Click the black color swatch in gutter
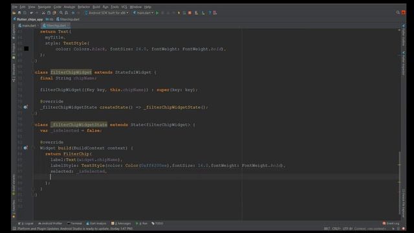The width and height of the screenshot is (414, 233). click(27, 49)
